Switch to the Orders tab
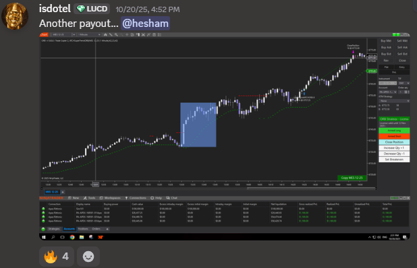This screenshot has height=268, width=417. point(96,229)
